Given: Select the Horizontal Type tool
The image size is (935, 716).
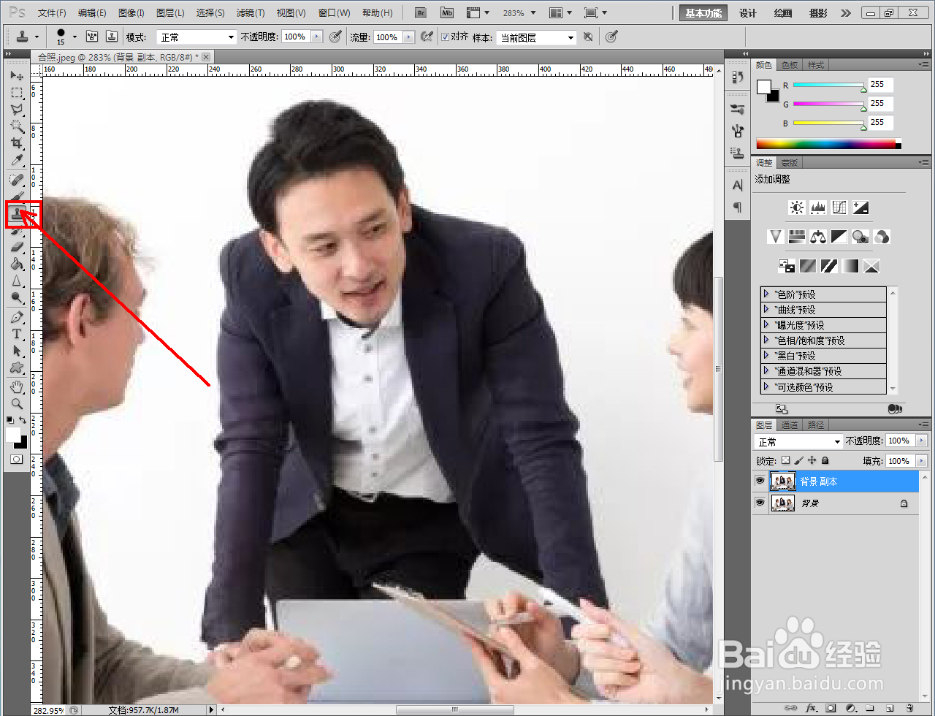Looking at the screenshot, I should (17, 334).
